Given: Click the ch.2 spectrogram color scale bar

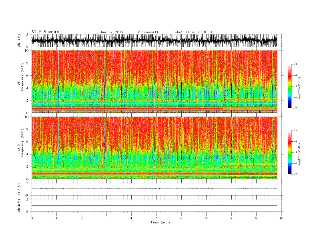Looking at the screenshot, I should point(289,153).
